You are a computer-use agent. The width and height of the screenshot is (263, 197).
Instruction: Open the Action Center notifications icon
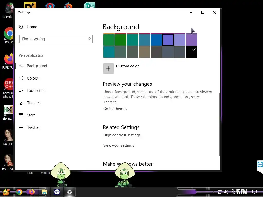pyautogui.click(x=255, y=192)
